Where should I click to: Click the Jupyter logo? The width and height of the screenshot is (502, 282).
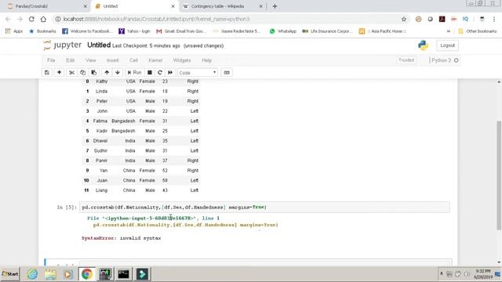(63, 45)
